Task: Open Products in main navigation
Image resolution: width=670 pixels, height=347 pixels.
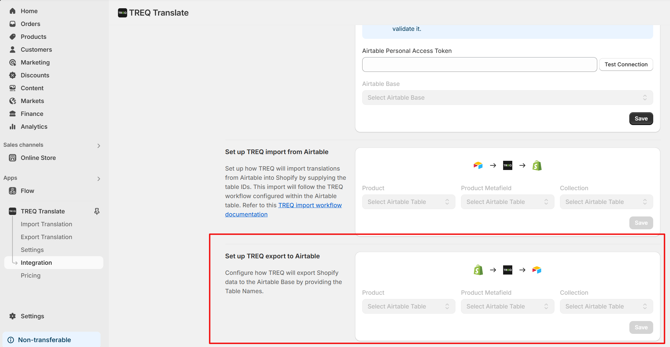Action: coord(34,37)
